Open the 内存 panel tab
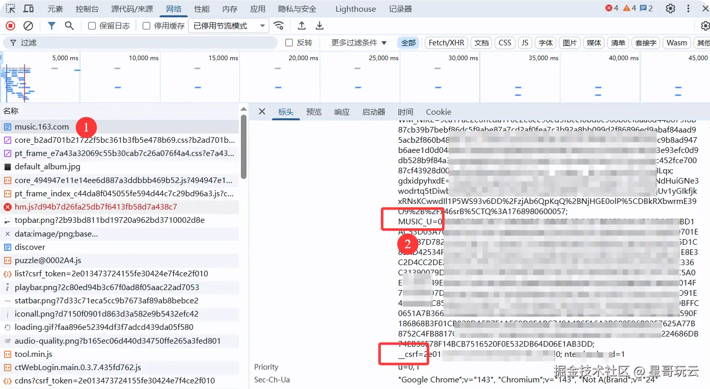710x389 pixels. [x=230, y=9]
